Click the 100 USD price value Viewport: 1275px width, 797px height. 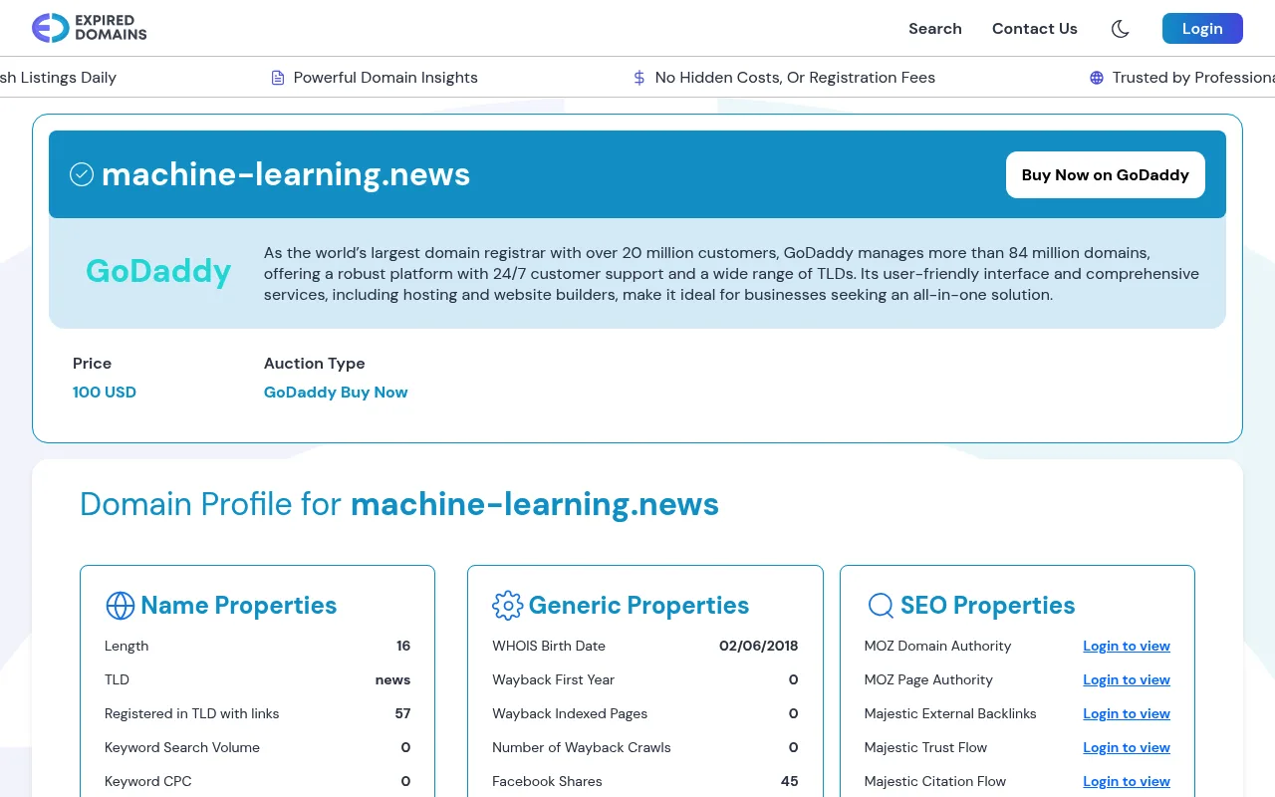pos(105,393)
